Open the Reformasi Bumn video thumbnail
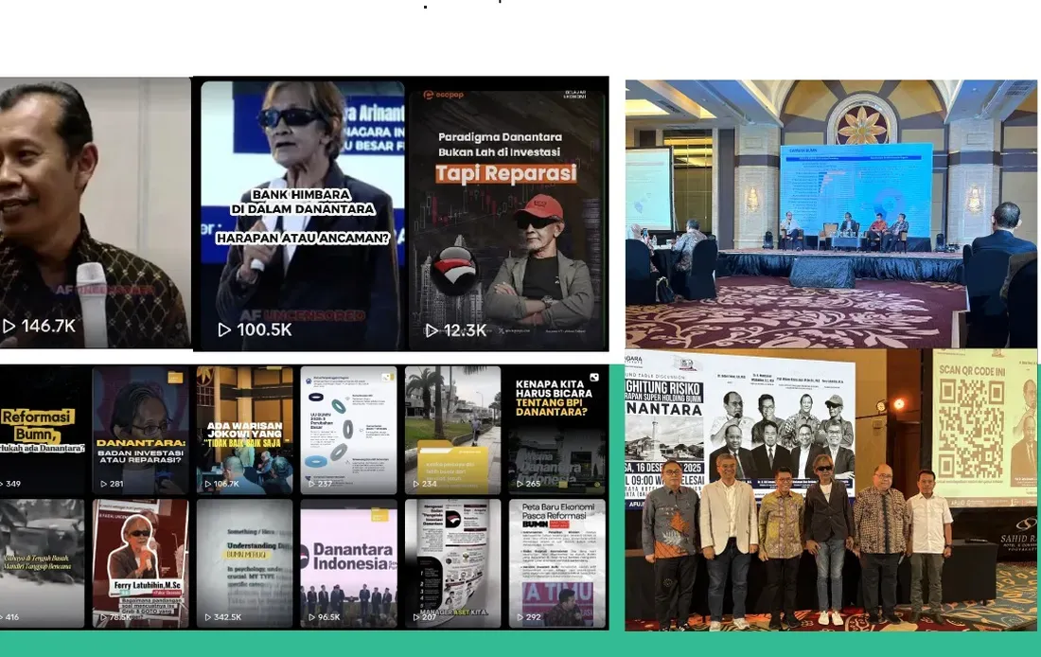 [x=43, y=430]
